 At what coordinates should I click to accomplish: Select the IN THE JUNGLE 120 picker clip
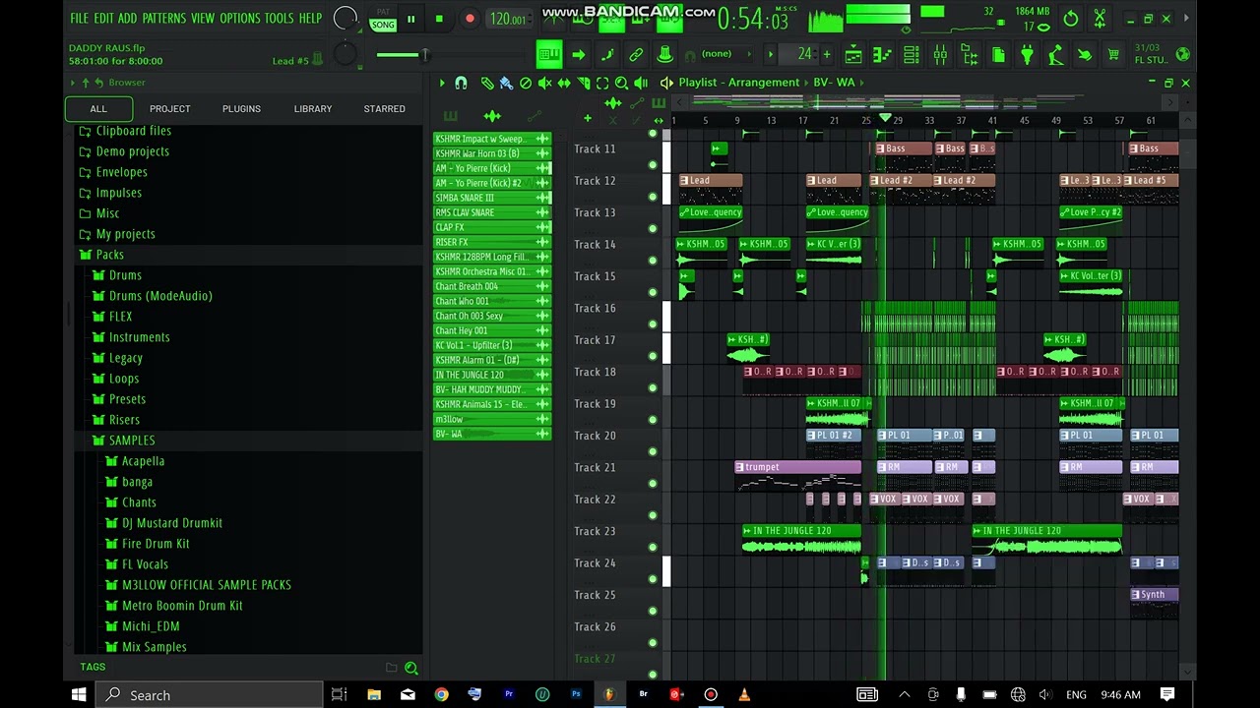pyautogui.click(x=491, y=375)
